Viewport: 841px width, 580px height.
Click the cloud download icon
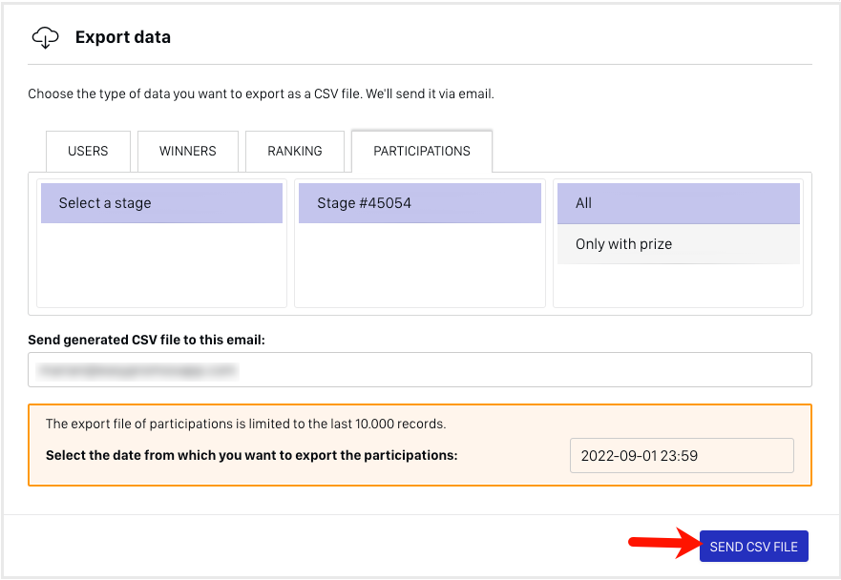click(x=45, y=38)
